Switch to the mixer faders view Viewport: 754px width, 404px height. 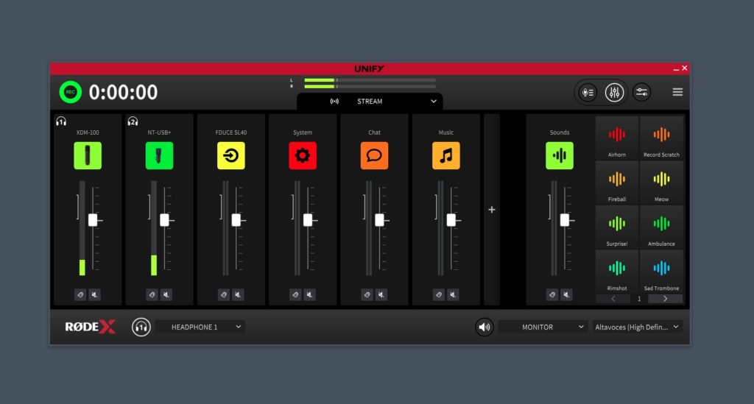coord(614,92)
